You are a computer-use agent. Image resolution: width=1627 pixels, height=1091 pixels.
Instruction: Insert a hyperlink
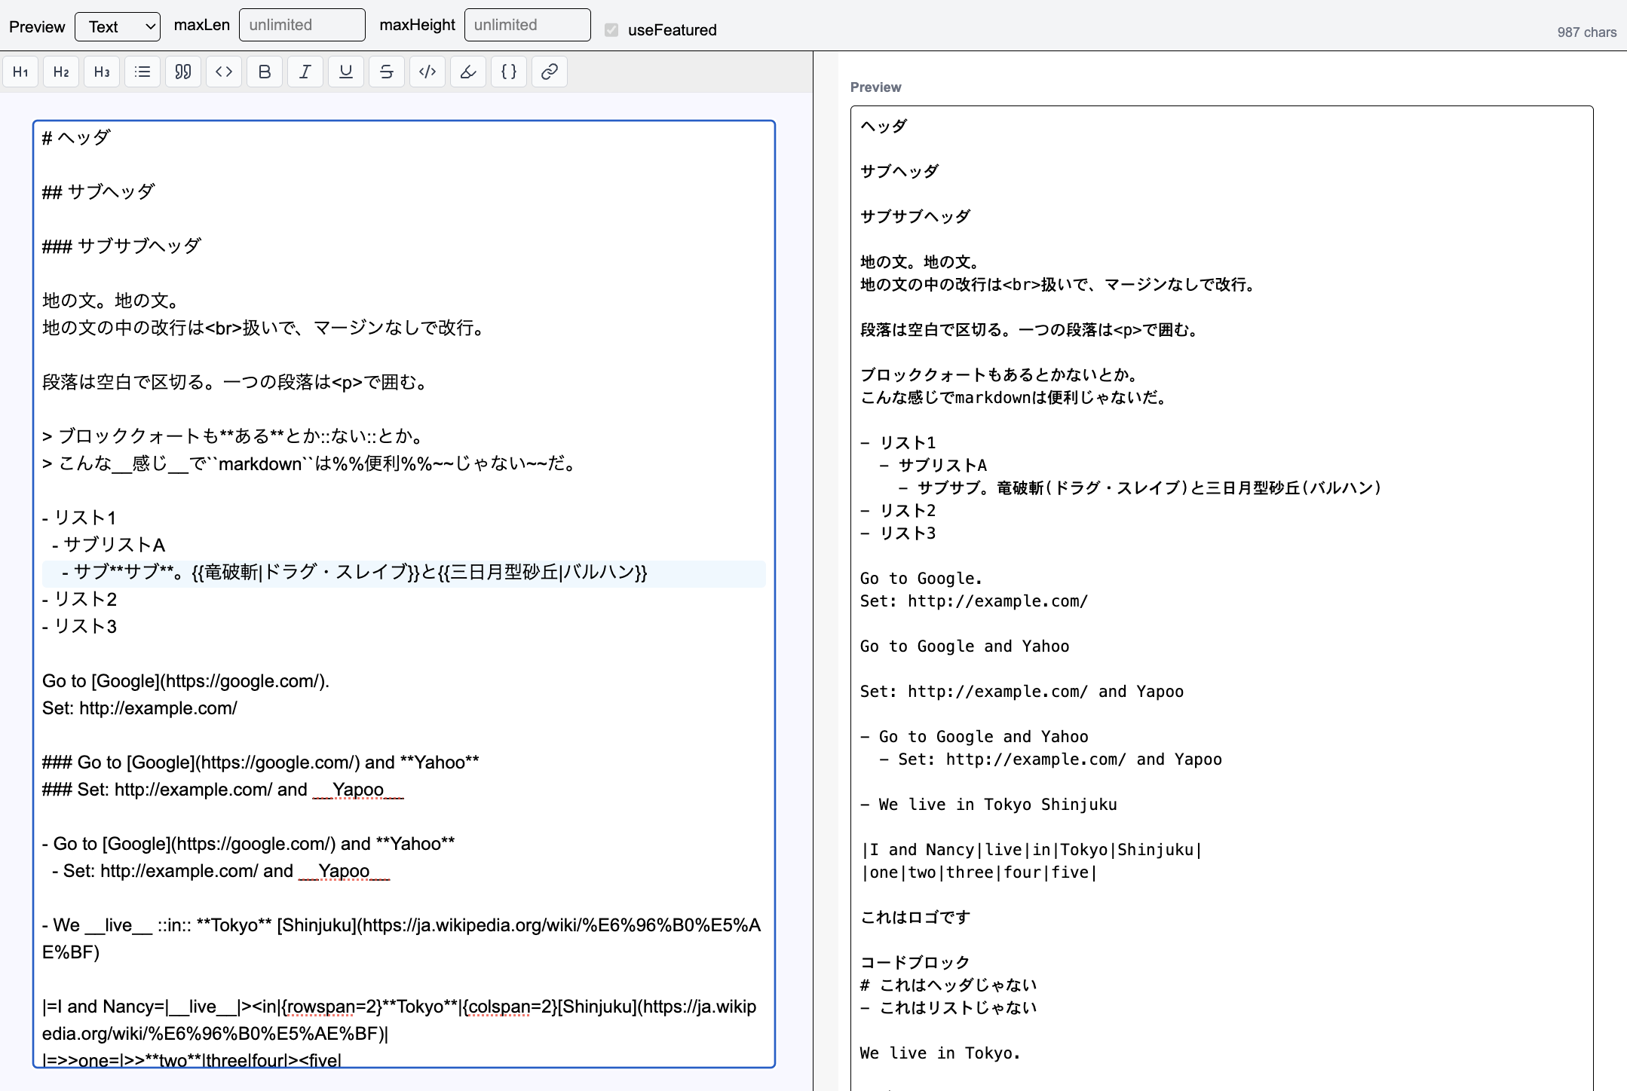[550, 72]
